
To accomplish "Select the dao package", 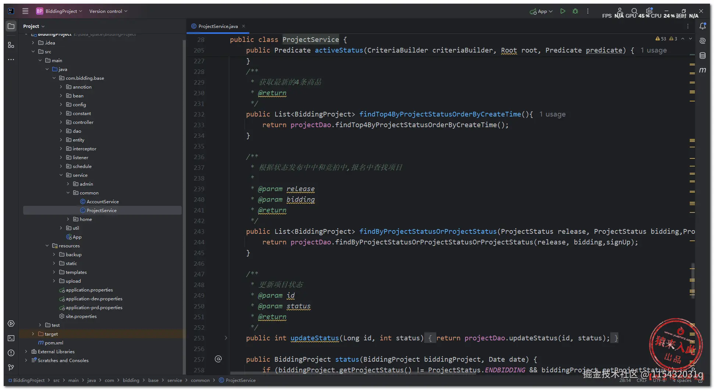I will [x=74, y=131].
